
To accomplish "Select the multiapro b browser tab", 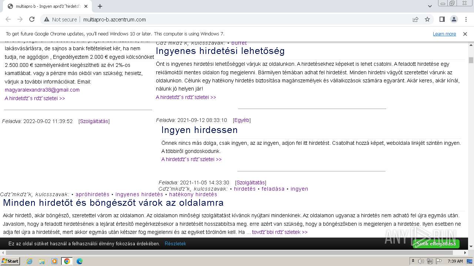I will [x=47, y=6].
